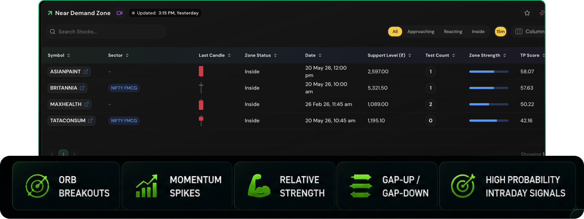The height and width of the screenshot is (219, 584).
Task: Select the Reacting filter tab
Action: coord(453,31)
